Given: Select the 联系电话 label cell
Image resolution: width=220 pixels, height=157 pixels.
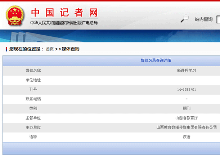Looking at the screenshot, I should (x=33, y=99).
